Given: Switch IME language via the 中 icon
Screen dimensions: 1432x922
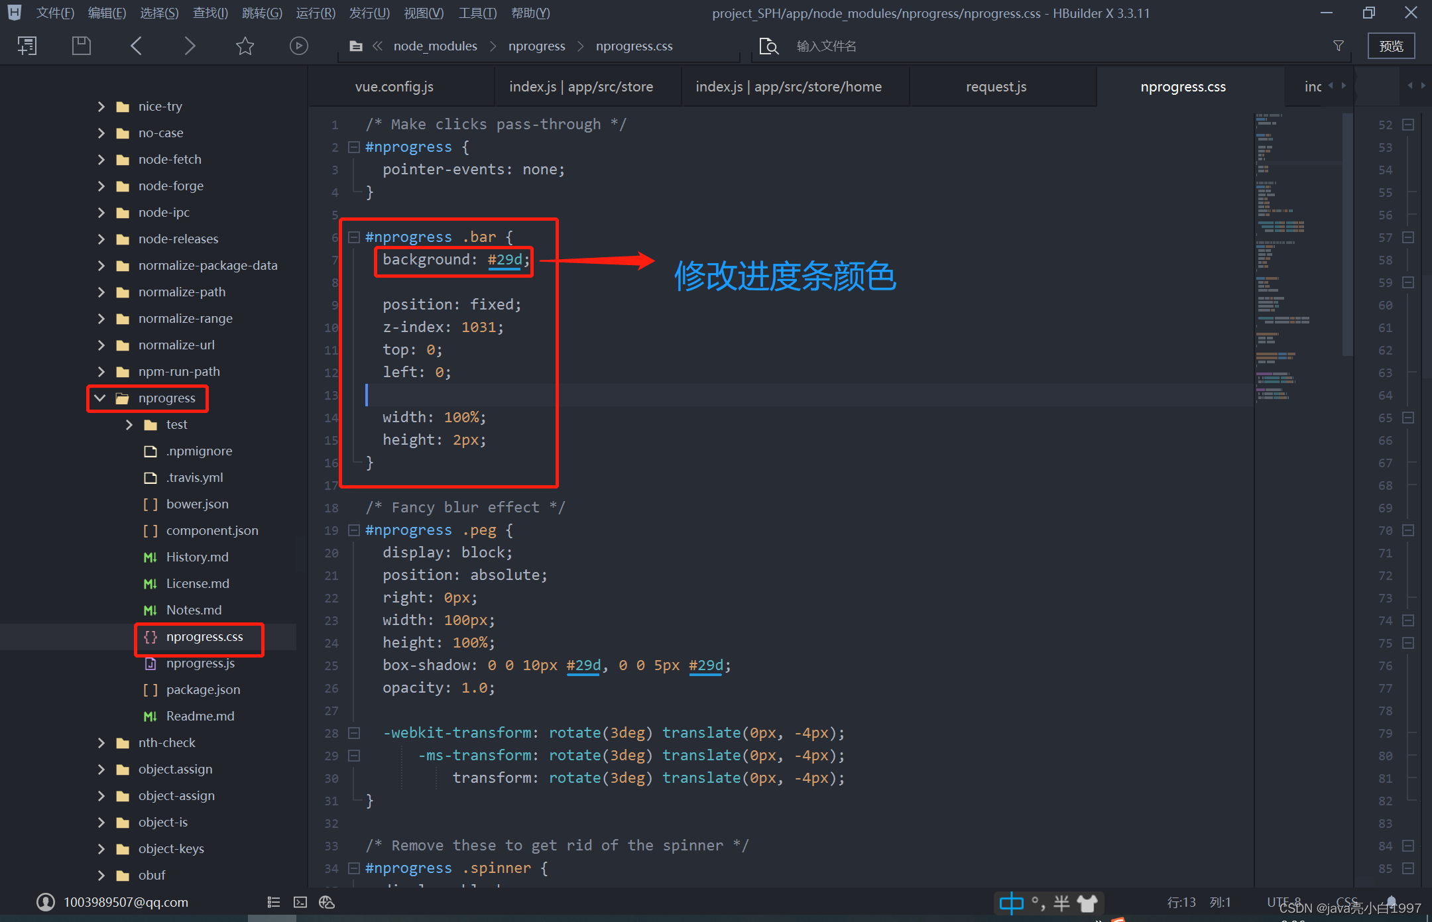Looking at the screenshot, I should (x=1011, y=903).
